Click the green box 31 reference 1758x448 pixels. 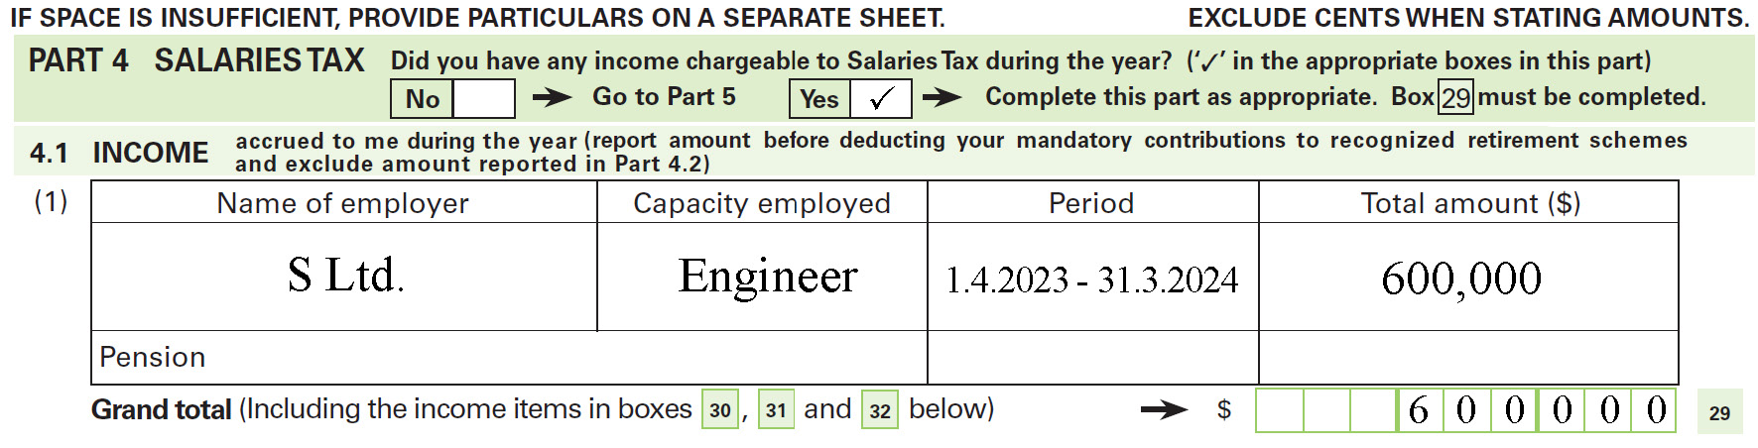tap(776, 410)
